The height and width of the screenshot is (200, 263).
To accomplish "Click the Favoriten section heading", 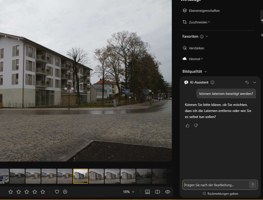I will [190, 36].
